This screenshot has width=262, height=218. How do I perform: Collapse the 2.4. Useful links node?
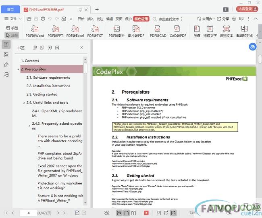pyautogui.click(x=24, y=103)
